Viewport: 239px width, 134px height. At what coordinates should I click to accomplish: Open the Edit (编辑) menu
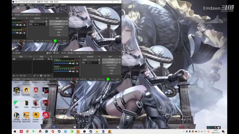22,5
